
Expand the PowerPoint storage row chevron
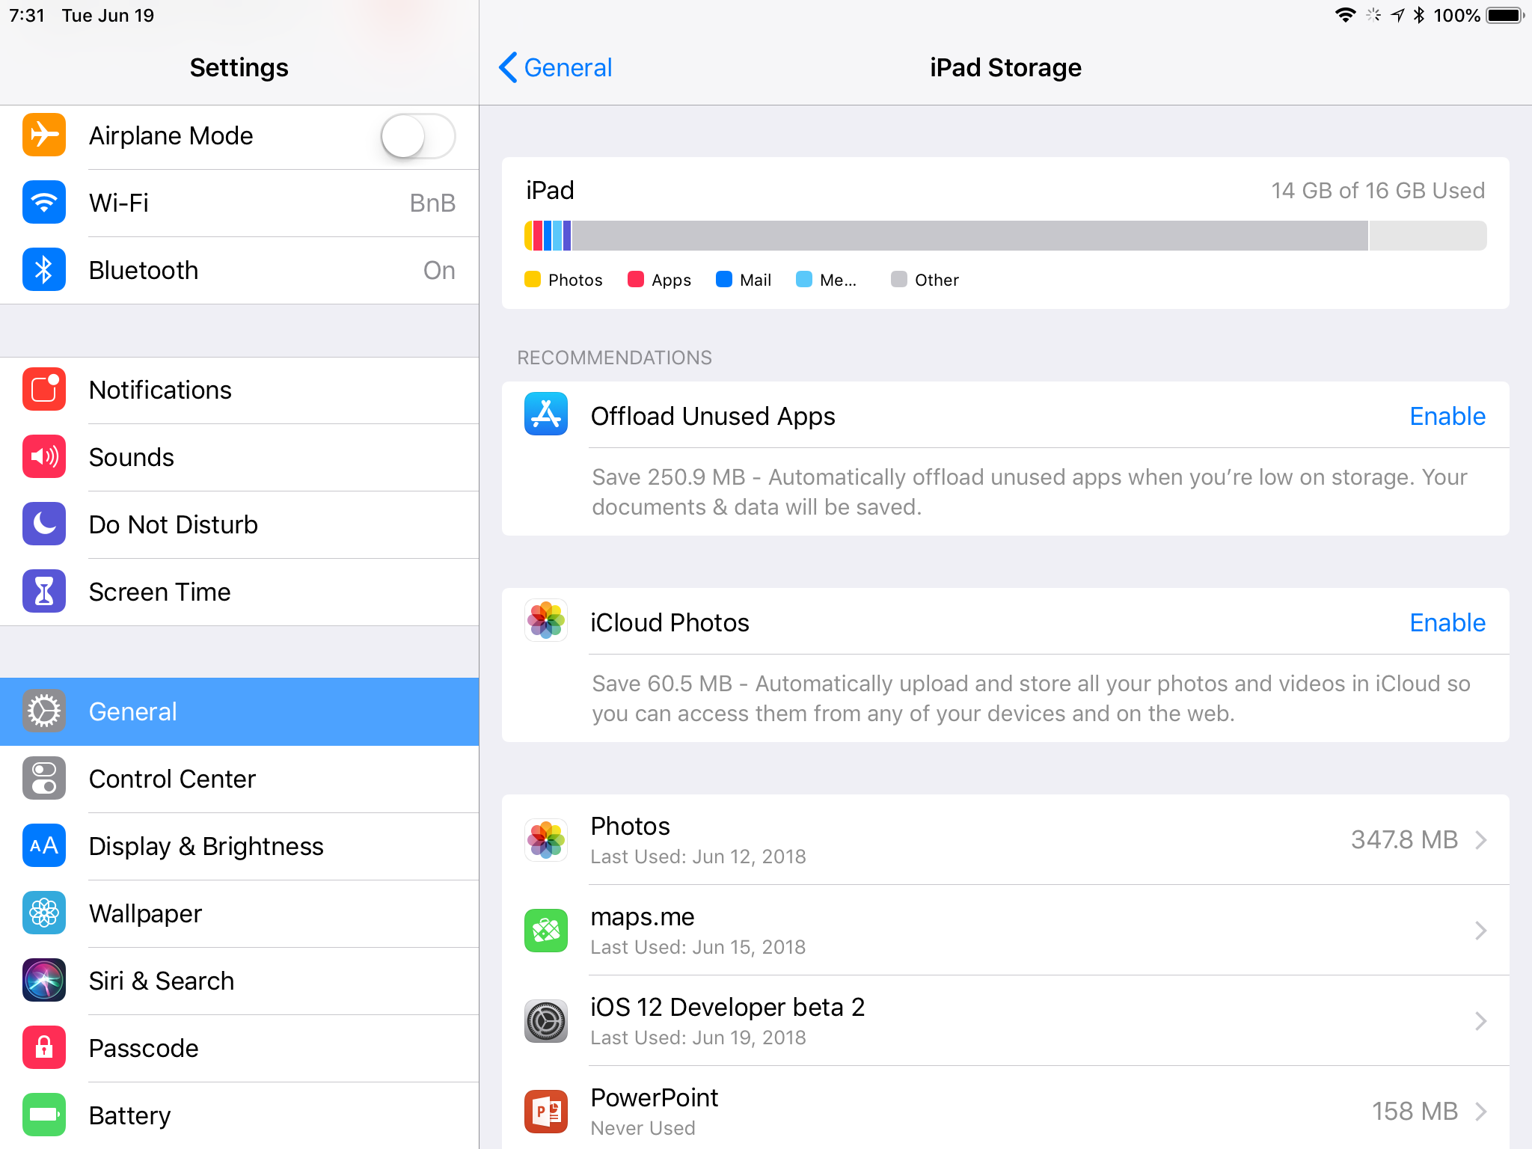point(1480,1112)
